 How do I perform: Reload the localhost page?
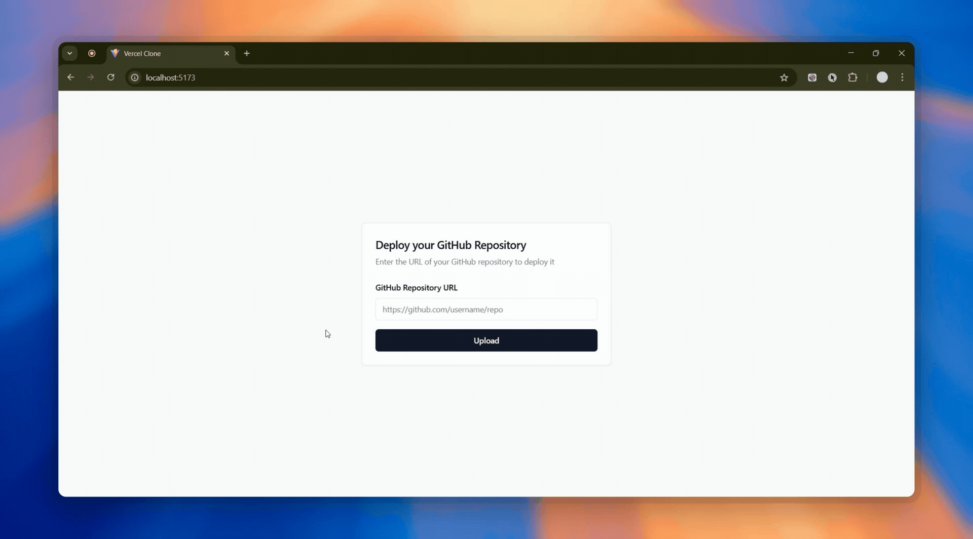pyautogui.click(x=110, y=78)
